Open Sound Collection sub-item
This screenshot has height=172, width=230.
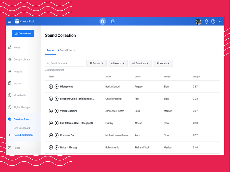pos(23,135)
